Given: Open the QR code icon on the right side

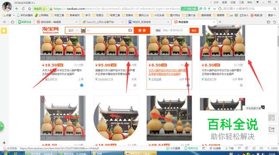Looking at the screenshot, I should click(x=272, y=117).
